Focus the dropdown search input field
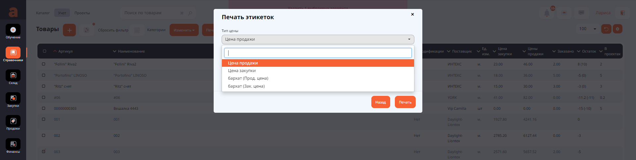636x160 pixels. point(318,53)
